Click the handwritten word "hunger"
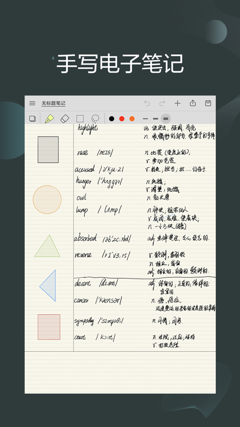The image size is (240, 427). [x=84, y=181]
